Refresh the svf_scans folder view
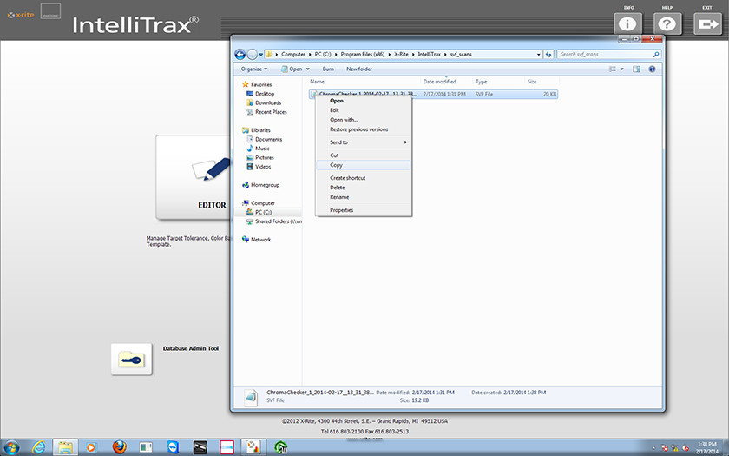The image size is (729, 456). pos(548,55)
